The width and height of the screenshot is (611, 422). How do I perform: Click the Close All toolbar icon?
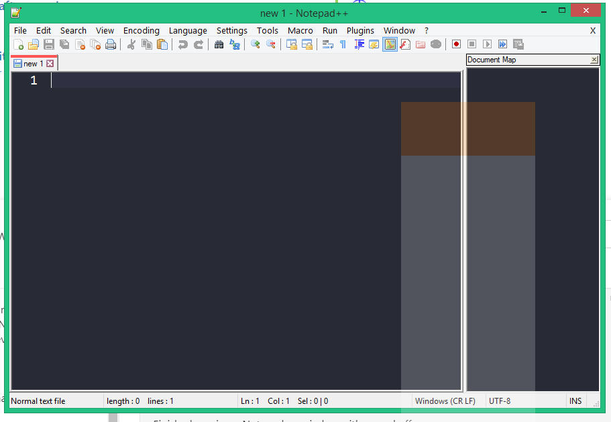pyautogui.click(x=95, y=44)
